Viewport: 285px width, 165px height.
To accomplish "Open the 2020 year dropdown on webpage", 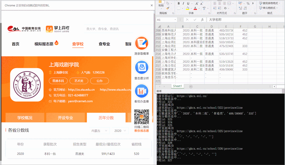I will [x=120, y=131].
